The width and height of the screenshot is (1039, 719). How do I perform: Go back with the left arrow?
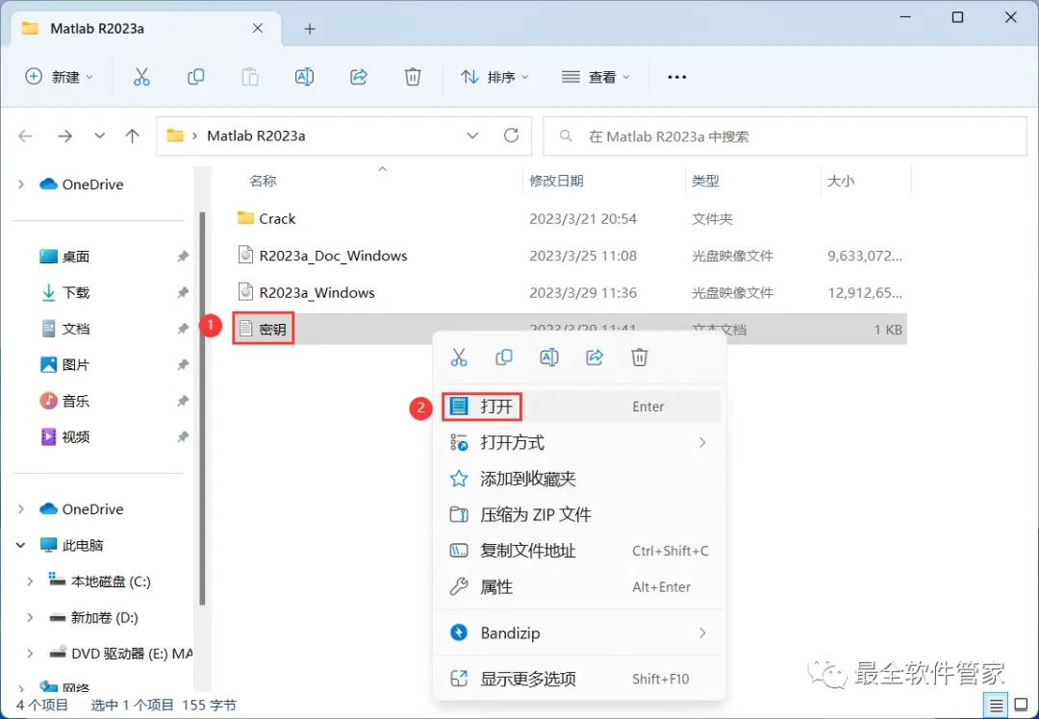coord(25,136)
